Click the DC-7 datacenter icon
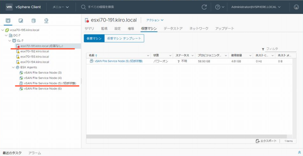303x156 pixels. point(11,35)
